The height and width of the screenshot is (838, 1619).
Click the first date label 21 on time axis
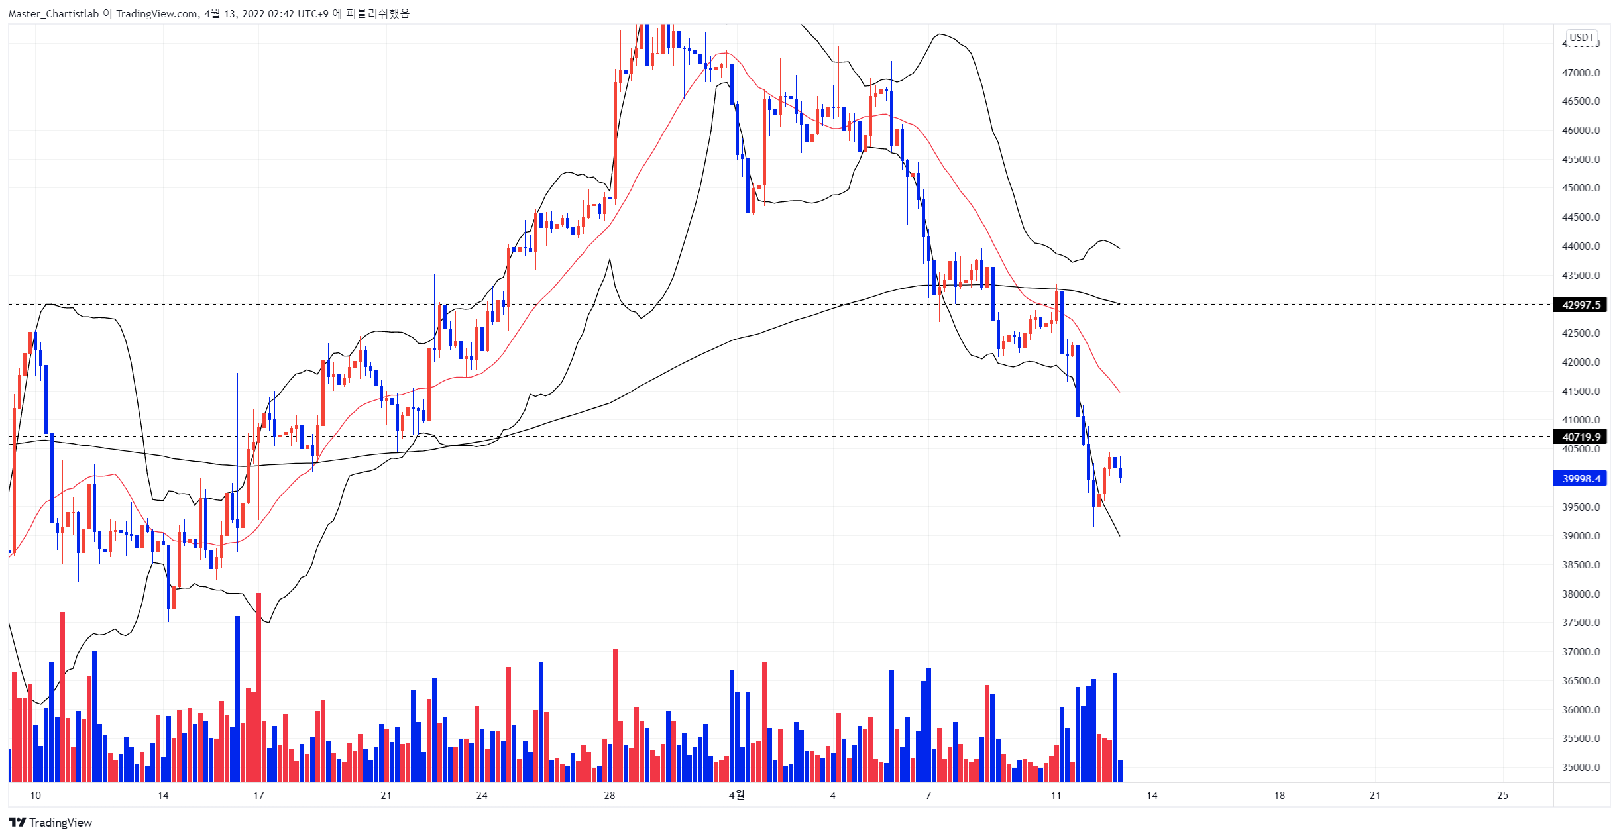386,796
